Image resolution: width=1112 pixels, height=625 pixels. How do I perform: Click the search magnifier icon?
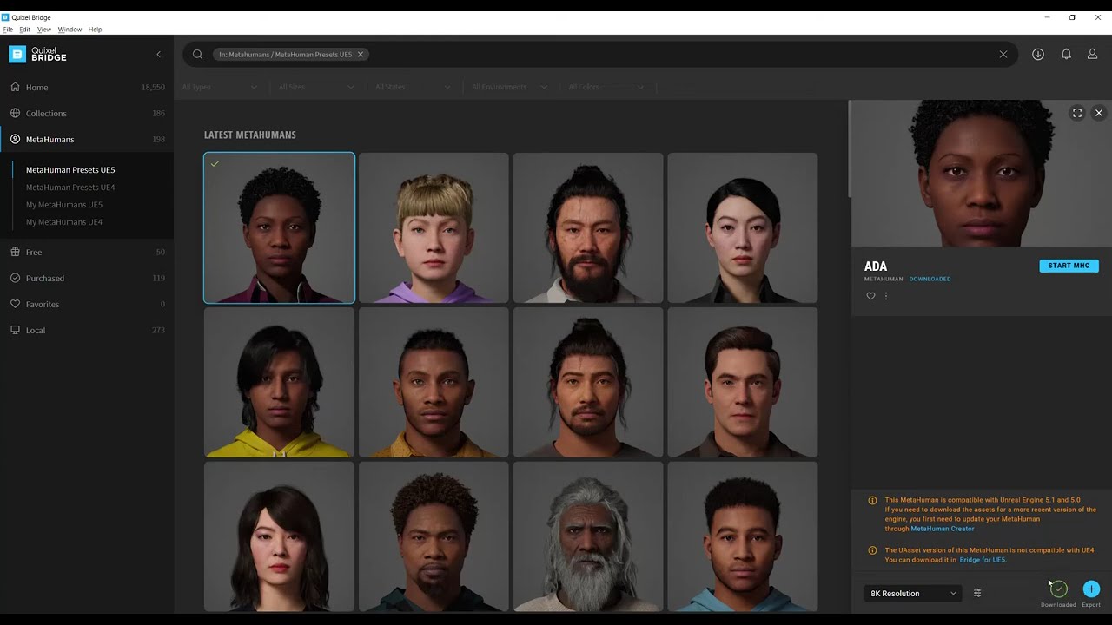click(197, 54)
